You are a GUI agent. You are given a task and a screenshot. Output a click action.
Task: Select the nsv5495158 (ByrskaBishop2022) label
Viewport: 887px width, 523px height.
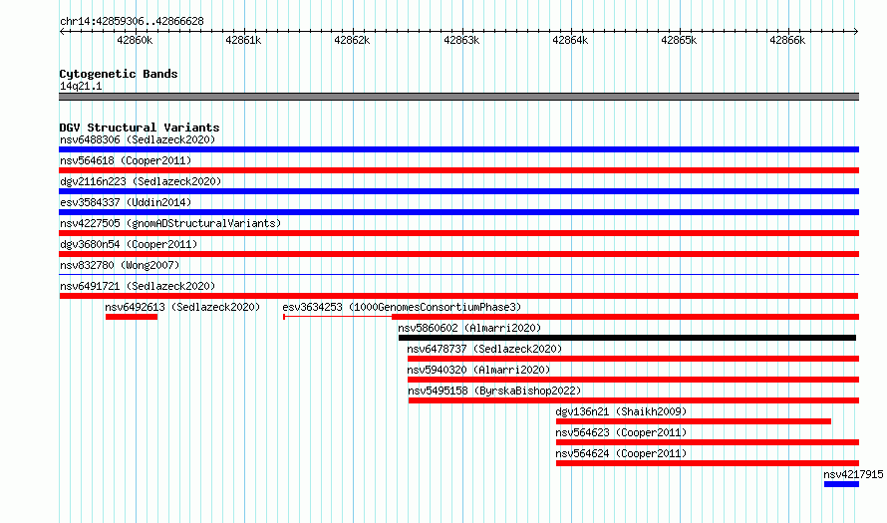pos(494,391)
